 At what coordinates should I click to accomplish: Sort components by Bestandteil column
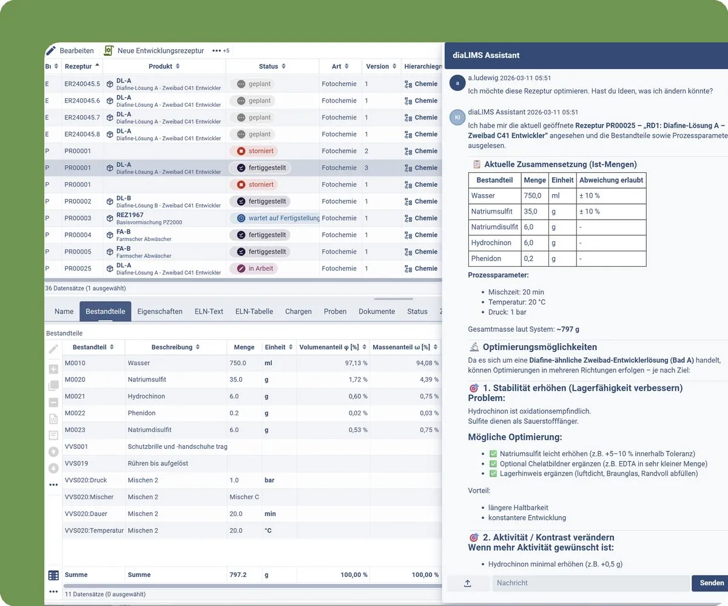pos(112,348)
